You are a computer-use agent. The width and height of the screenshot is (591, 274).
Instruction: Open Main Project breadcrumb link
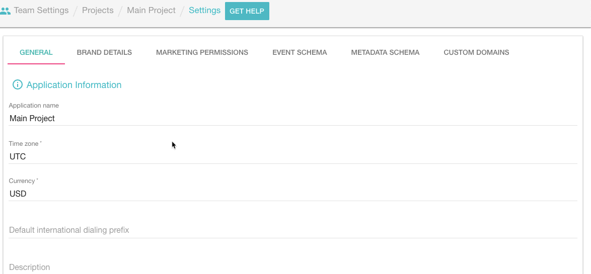point(151,11)
